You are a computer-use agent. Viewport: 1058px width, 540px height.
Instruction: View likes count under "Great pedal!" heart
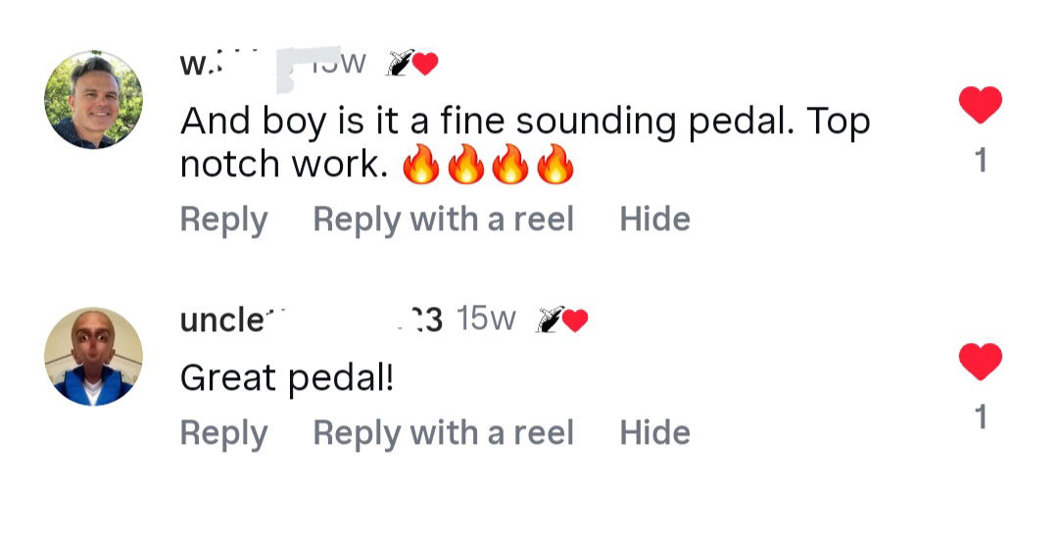pos(981,418)
